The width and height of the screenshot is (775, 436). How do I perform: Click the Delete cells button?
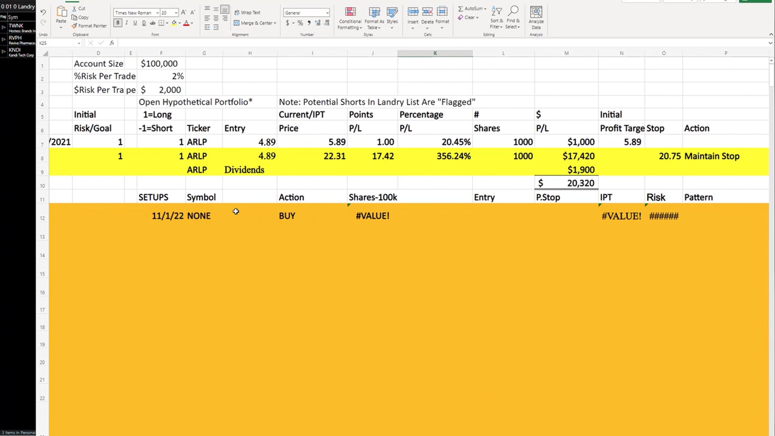pos(427,18)
